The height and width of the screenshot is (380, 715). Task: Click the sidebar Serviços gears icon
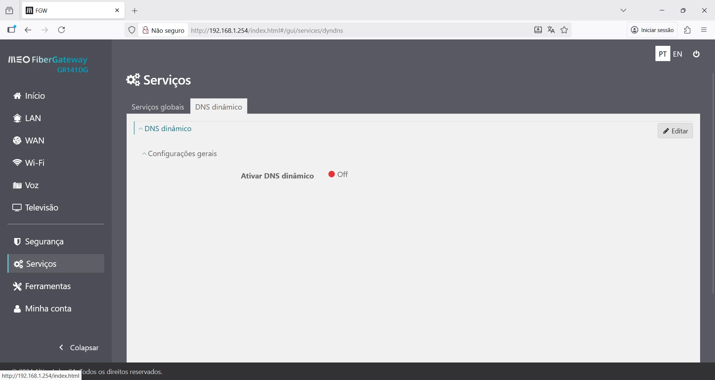[18, 264]
